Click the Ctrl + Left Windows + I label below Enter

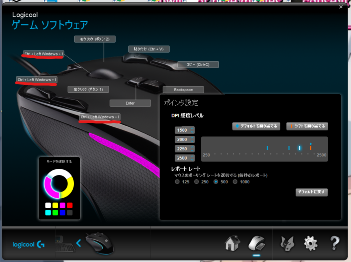click(x=100, y=117)
